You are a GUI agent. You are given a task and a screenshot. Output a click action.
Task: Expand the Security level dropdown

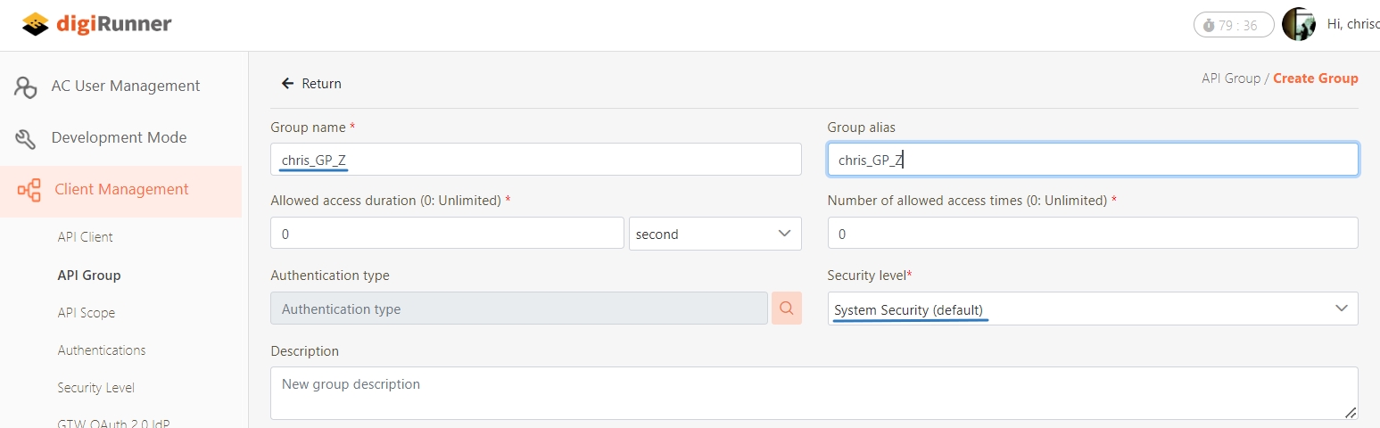coord(1092,309)
